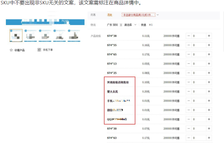Increase quantity for 微信 row
The image size is (224, 143).
(x=209, y=110)
